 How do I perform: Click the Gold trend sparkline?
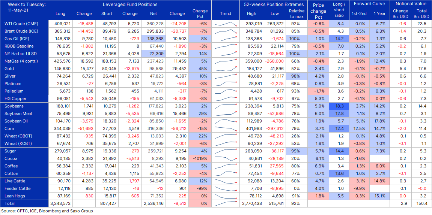[x=226, y=69]
